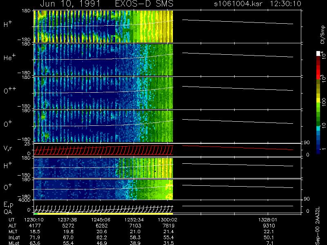Click InLat value '62.2'
This screenshot has height=245, width=327.
(102, 237)
